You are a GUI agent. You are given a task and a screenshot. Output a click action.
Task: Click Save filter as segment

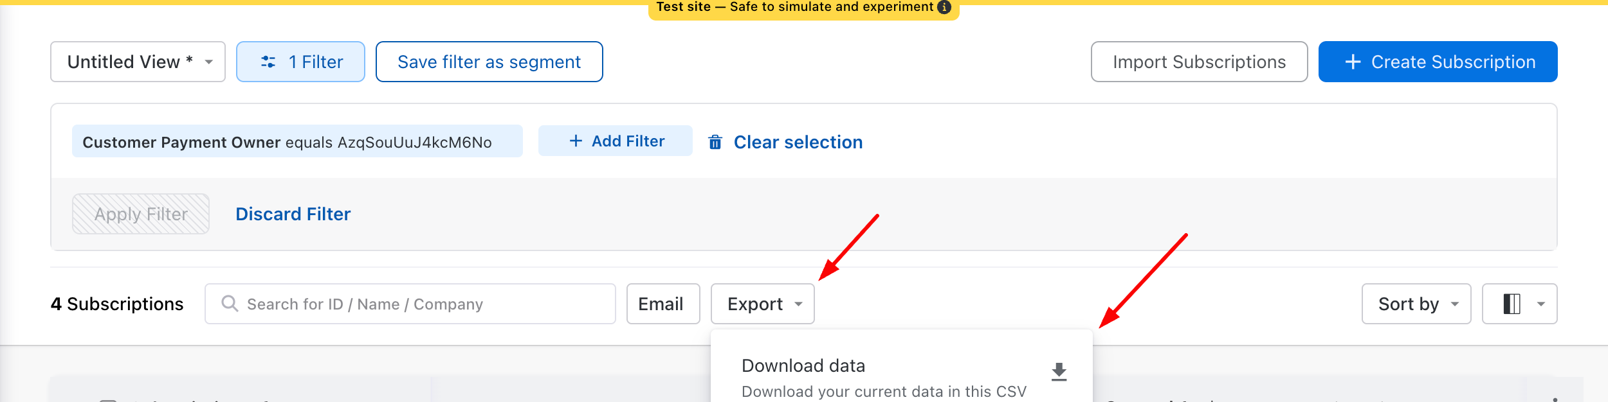489,62
